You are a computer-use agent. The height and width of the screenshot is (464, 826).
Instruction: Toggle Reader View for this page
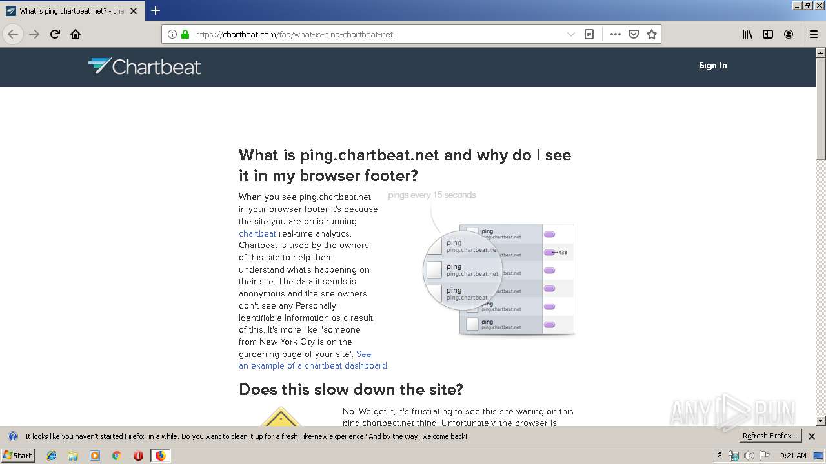(589, 34)
